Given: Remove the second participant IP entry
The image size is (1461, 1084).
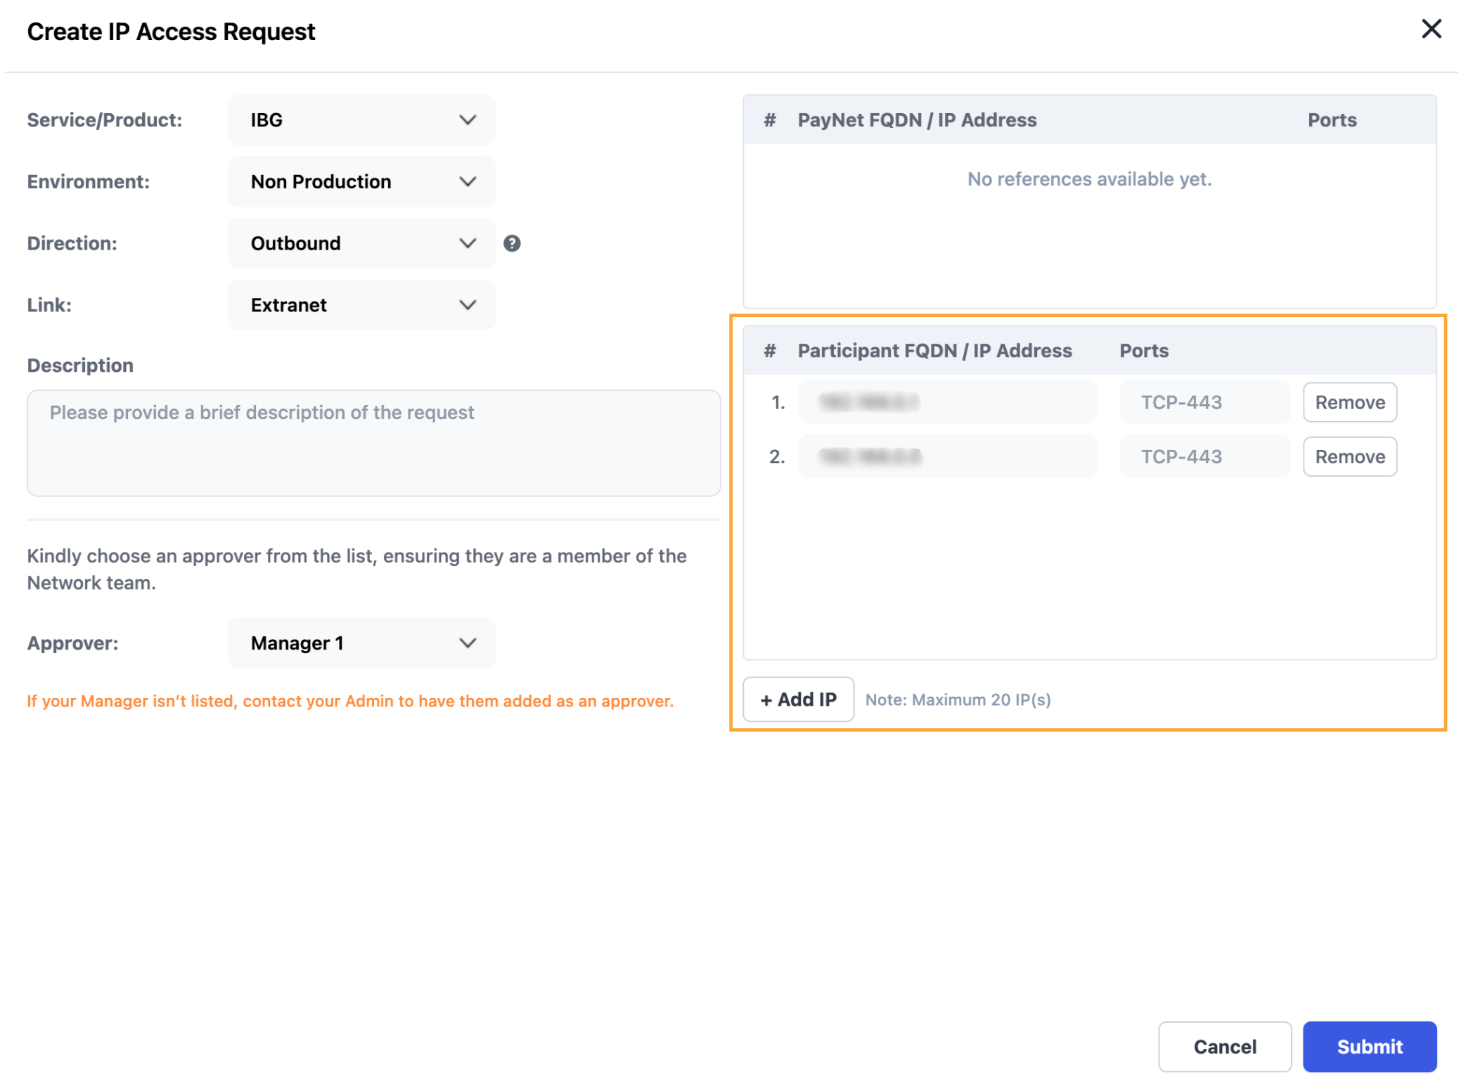Looking at the screenshot, I should click(x=1349, y=456).
